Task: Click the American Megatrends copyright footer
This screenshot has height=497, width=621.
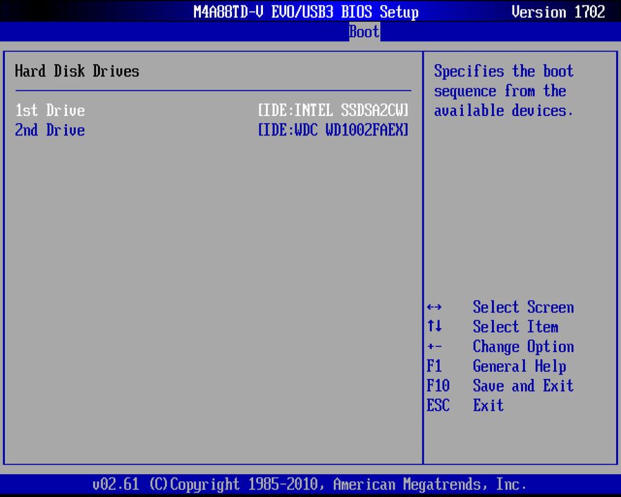Action: point(310,484)
